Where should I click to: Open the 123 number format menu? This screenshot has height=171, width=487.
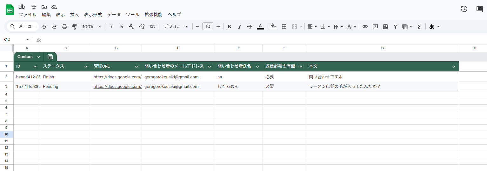[152, 26]
